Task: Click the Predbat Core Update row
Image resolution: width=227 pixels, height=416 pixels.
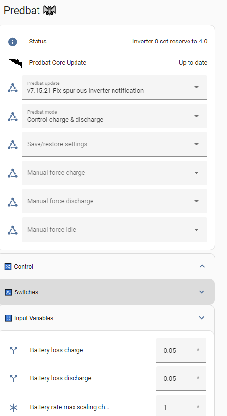Action: pyautogui.click(x=108, y=63)
